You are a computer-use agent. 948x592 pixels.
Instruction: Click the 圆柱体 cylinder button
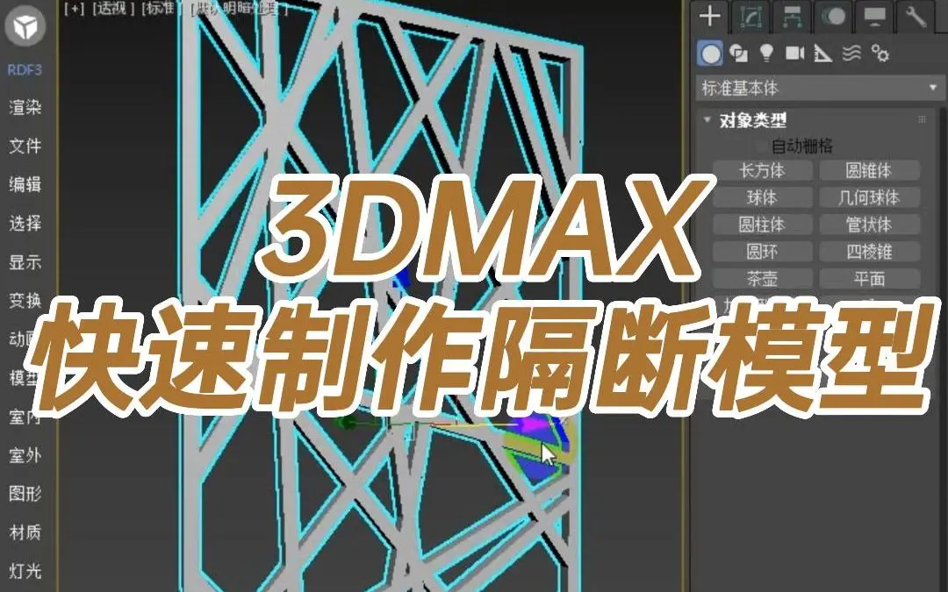point(763,225)
